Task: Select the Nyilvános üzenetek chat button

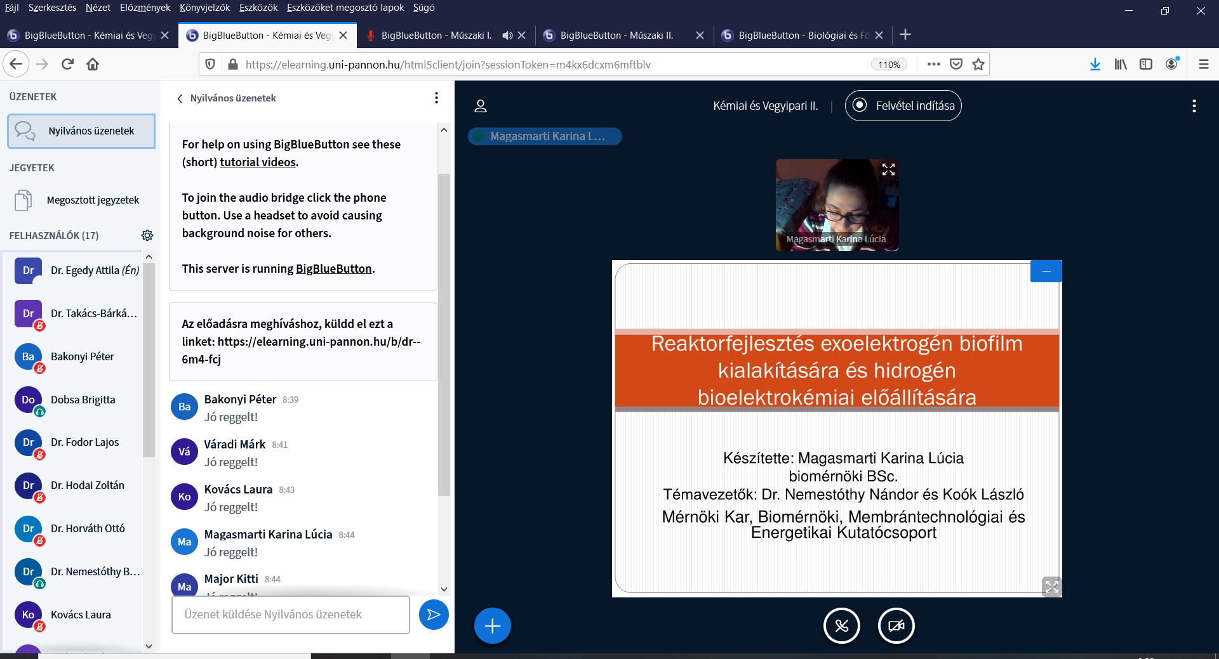Action: click(81, 131)
